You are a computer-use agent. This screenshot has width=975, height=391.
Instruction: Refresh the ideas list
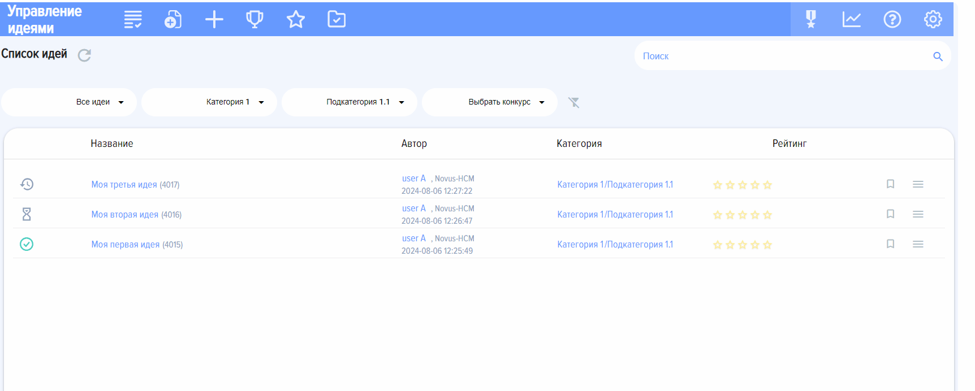point(84,55)
